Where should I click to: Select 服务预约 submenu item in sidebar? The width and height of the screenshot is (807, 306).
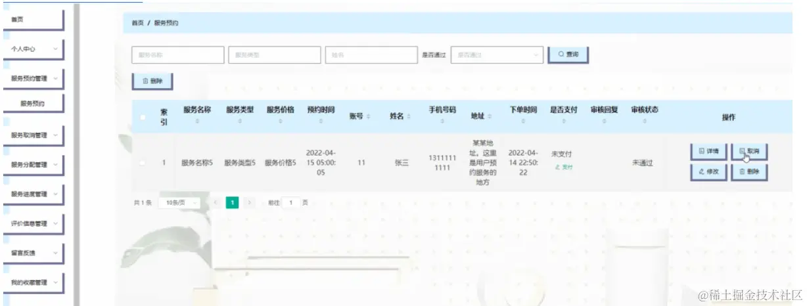33,103
